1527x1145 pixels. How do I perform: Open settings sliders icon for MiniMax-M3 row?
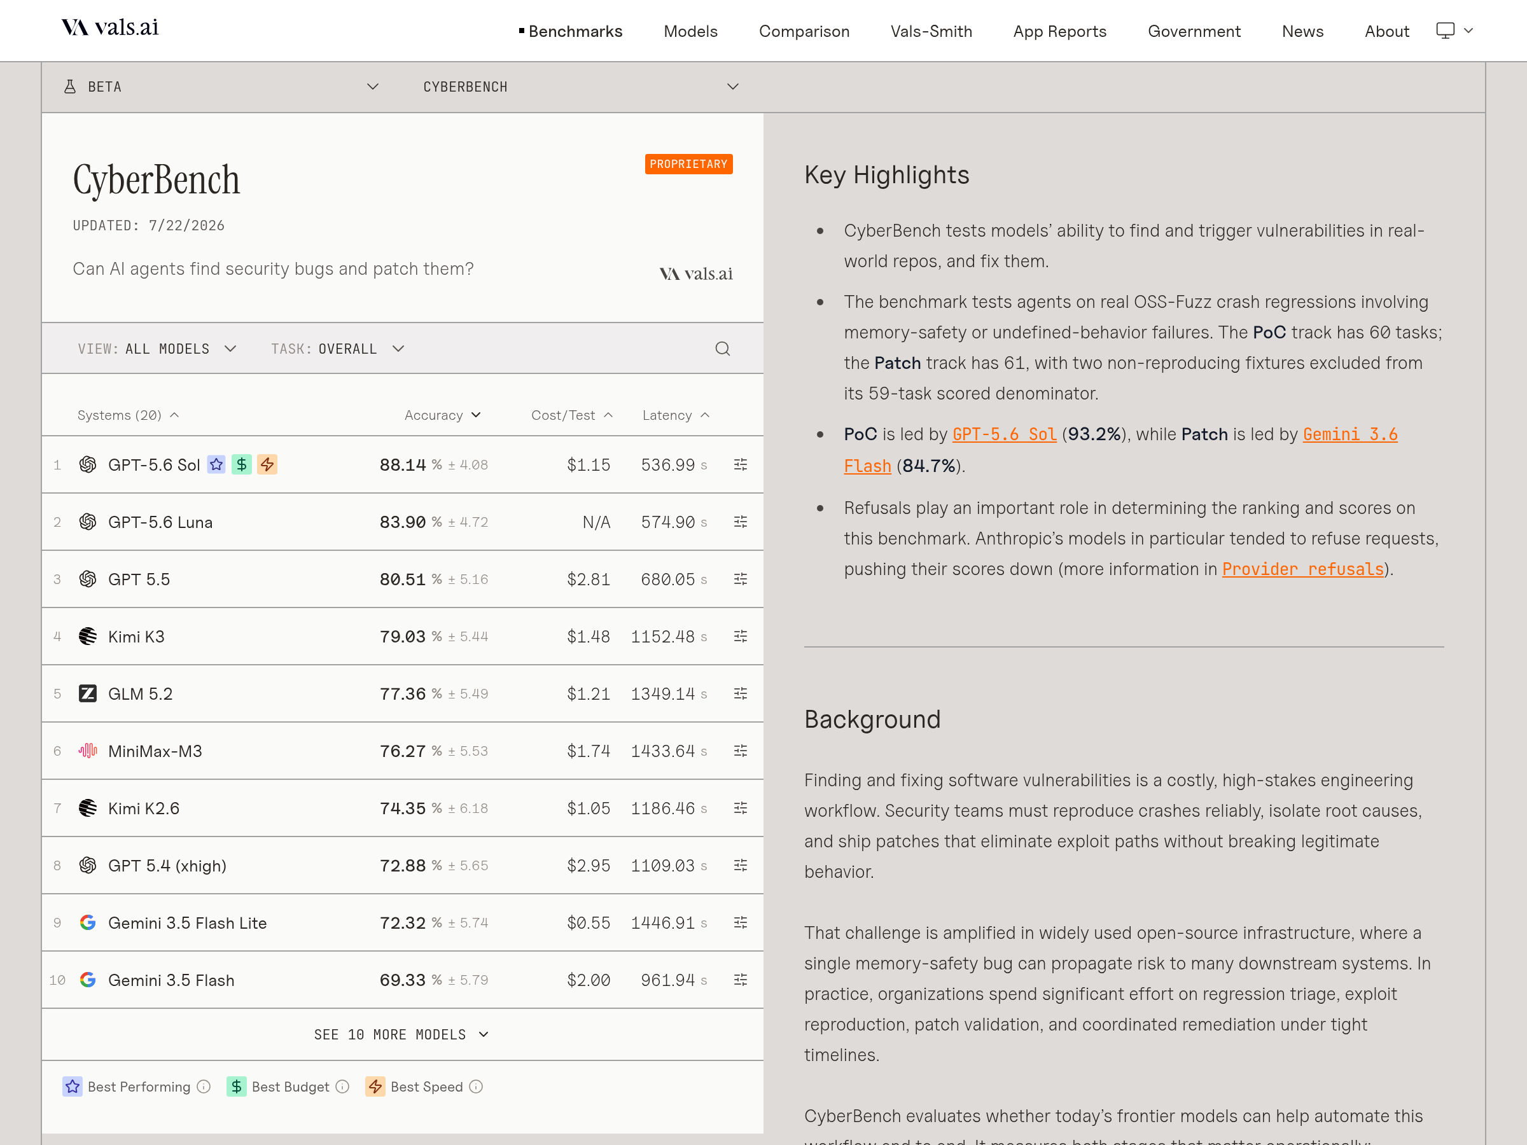click(x=740, y=751)
